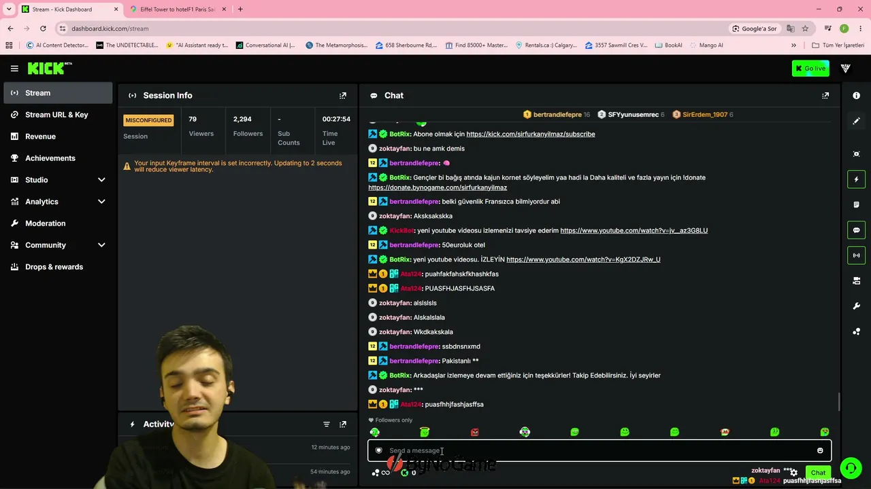Expand the Studio sidebar section

point(101,180)
